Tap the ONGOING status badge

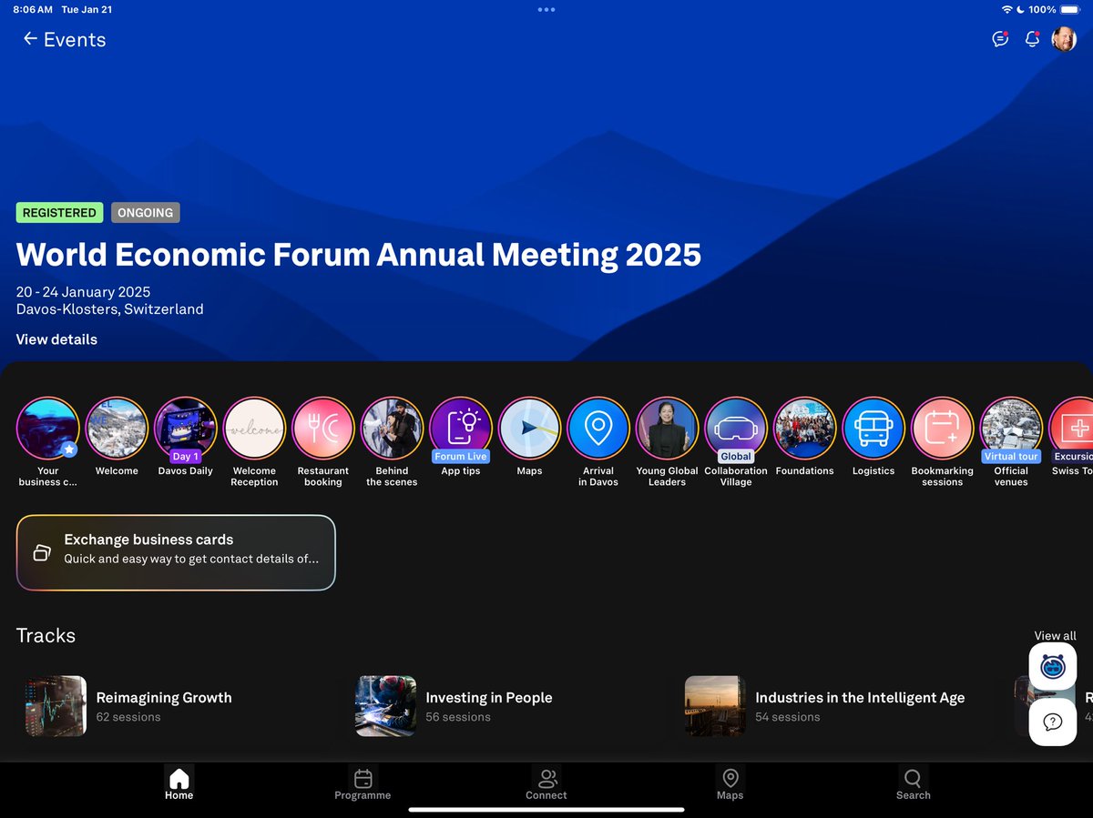146,213
